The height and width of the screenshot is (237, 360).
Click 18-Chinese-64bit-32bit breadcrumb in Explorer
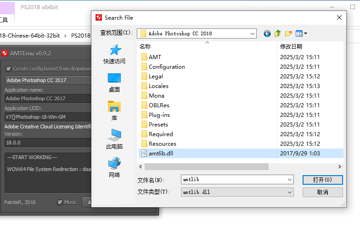pyautogui.click(x=30, y=36)
